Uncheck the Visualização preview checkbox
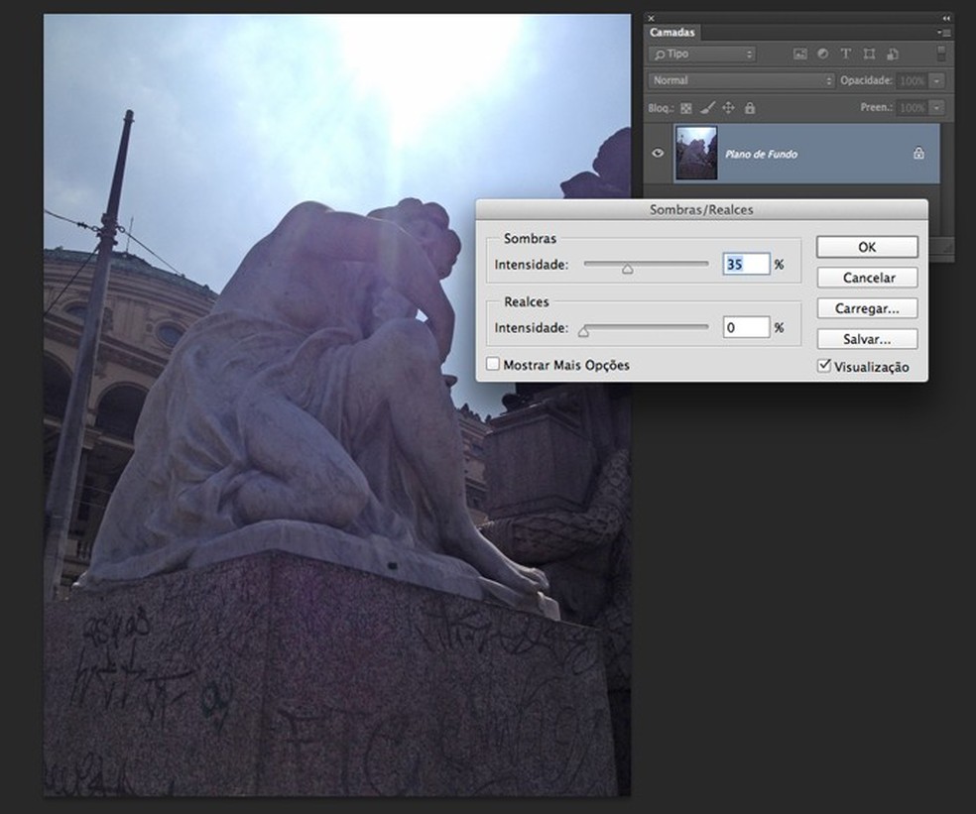The height and width of the screenshot is (814, 976). (x=823, y=366)
